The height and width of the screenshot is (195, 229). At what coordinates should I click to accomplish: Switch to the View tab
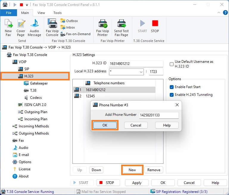tap(41, 13)
